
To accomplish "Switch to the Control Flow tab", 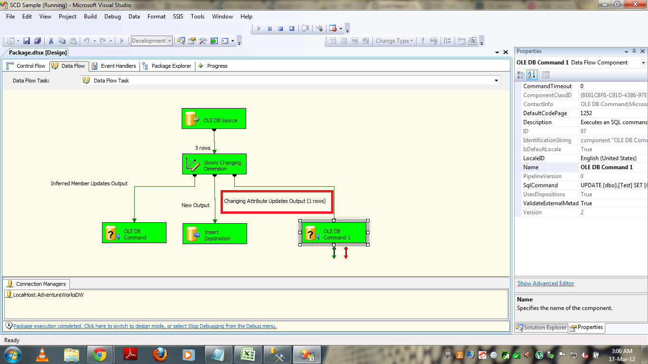I will 27,66.
